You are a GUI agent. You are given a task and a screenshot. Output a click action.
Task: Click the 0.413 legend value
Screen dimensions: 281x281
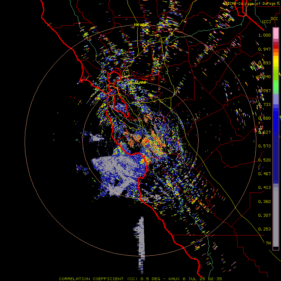(x=264, y=188)
